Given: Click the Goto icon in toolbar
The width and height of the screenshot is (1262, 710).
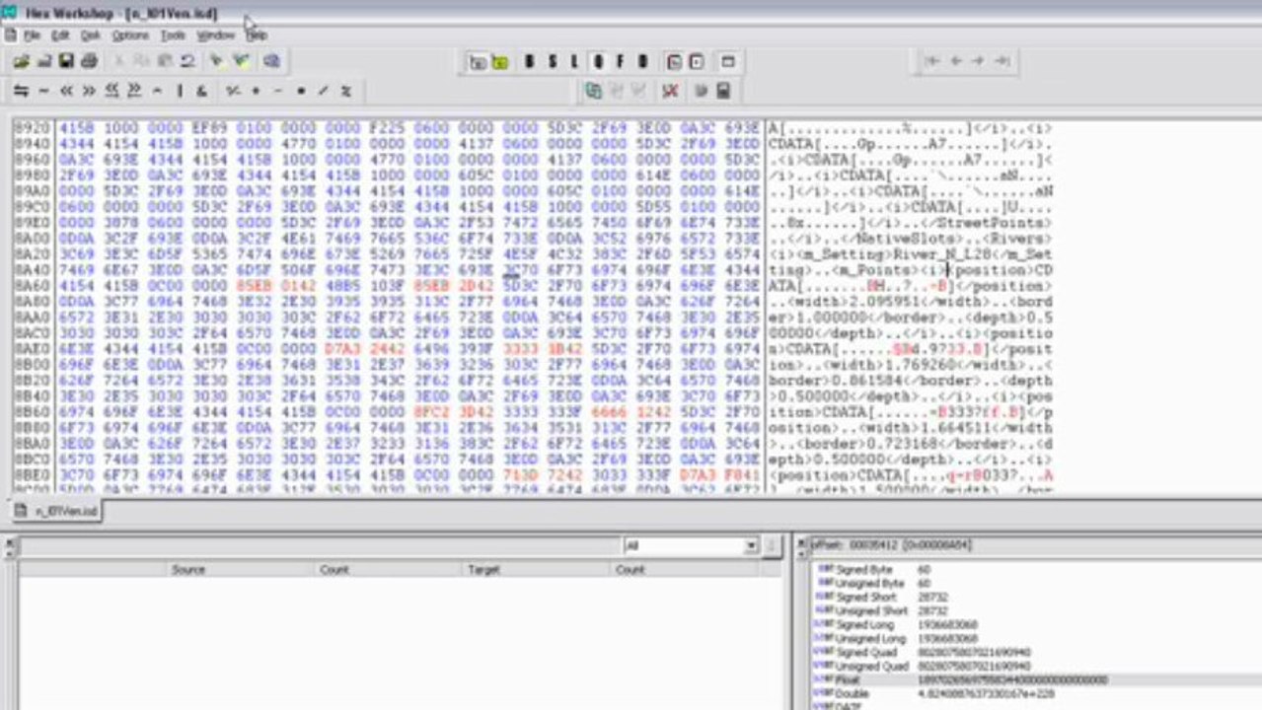Looking at the screenshot, I should [x=271, y=61].
